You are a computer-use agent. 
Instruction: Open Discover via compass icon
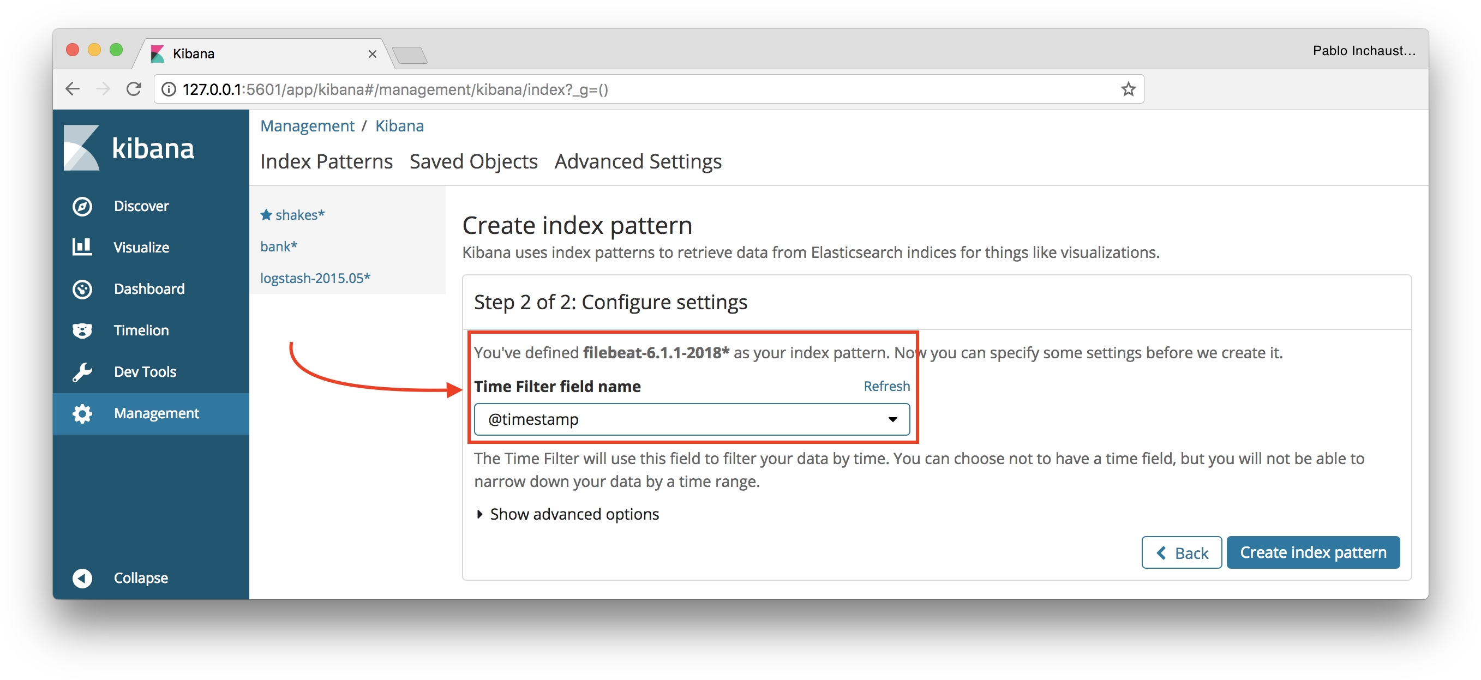pyautogui.click(x=82, y=206)
